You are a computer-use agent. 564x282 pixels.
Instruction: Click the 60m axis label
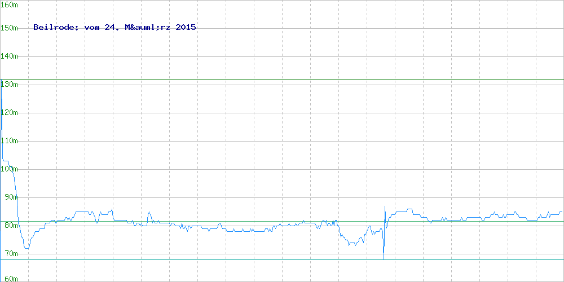point(11,279)
